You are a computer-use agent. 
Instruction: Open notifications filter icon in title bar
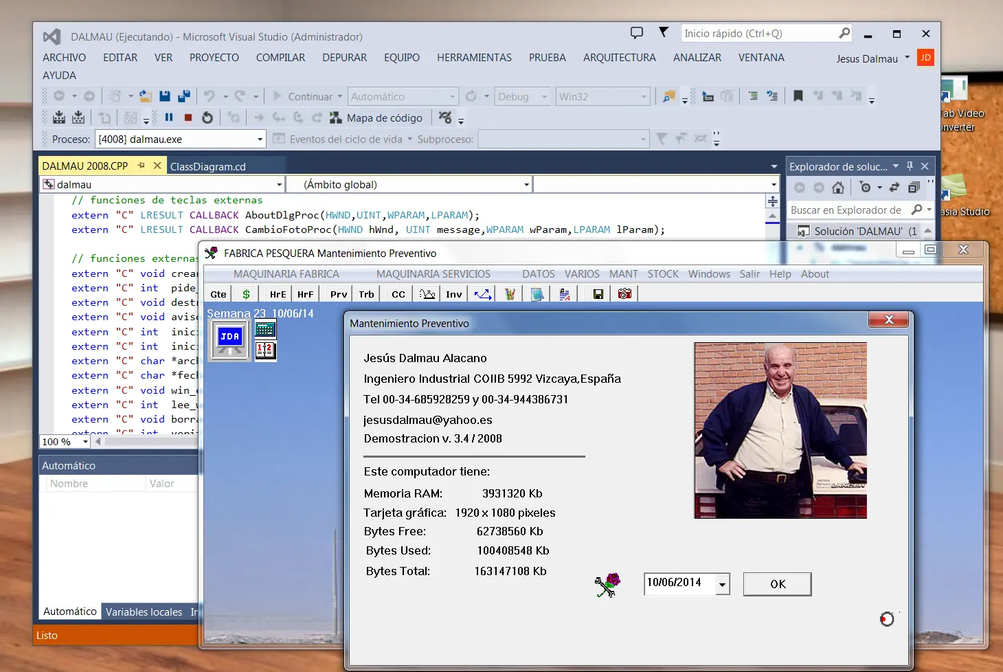(x=664, y=32)
